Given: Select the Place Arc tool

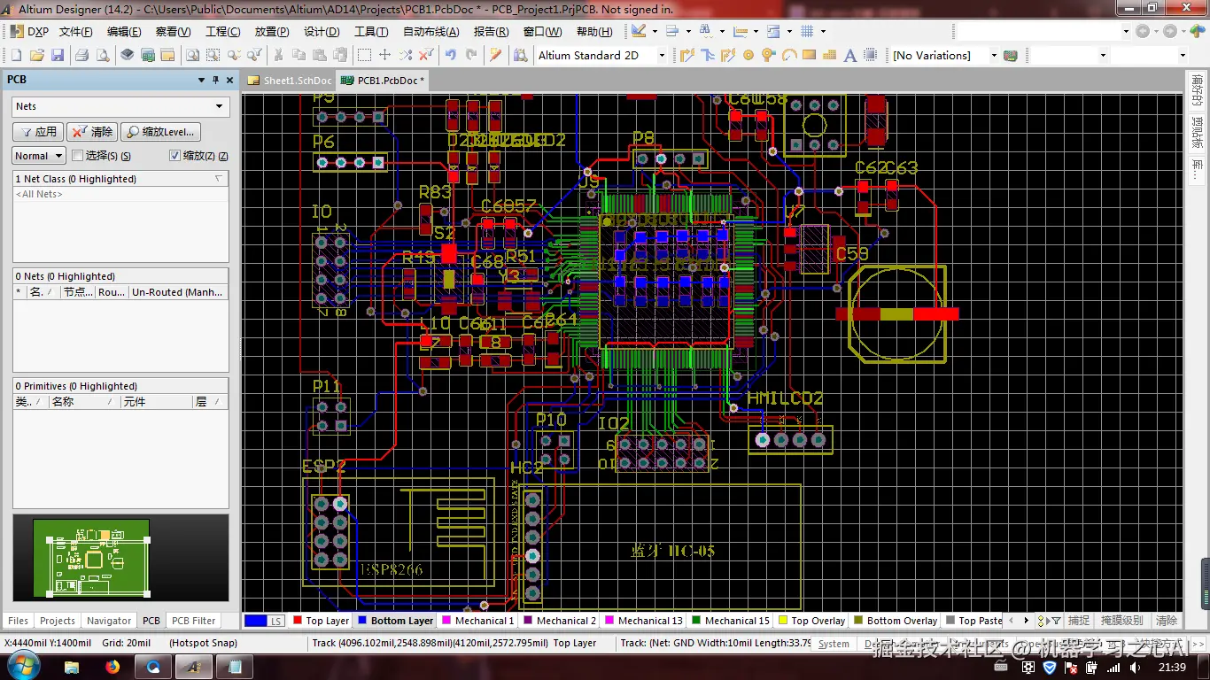Looking at the screenshot, I should click(788, 55).
